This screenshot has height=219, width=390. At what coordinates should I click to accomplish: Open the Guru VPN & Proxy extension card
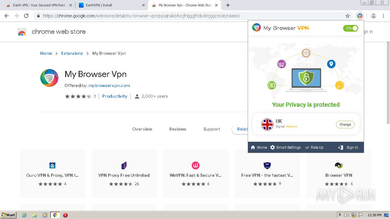point(52,174)
